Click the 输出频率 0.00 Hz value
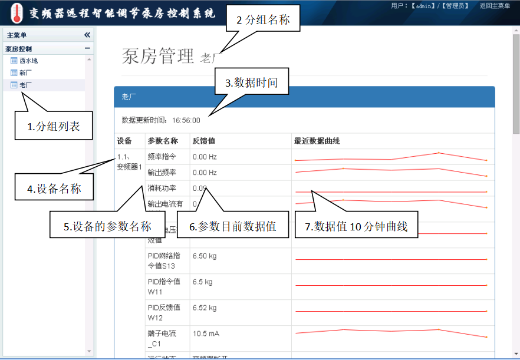520x360 pixels. pos(205,173)
